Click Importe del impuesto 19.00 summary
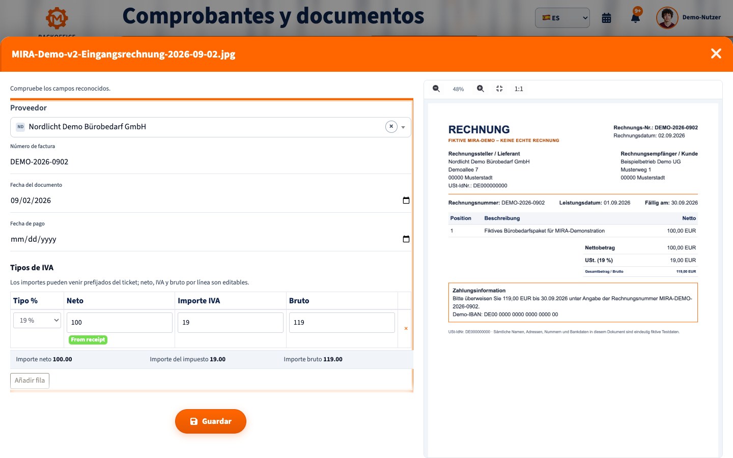Screen dimensions: 733x458 pyautogui.click(x=187, y=359)
